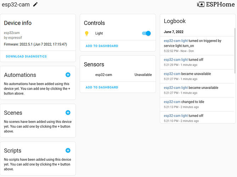Click the ESPHome logo icon
Image resolution: width=237 pixels, height=177 pixels.
coord(201,4)
